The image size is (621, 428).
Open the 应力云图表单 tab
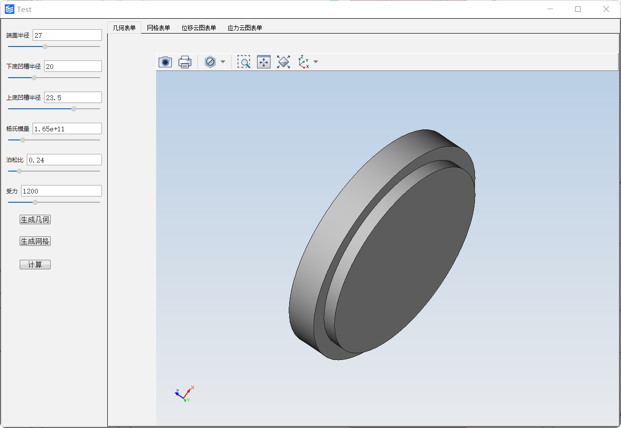click(x=245, y=28)
